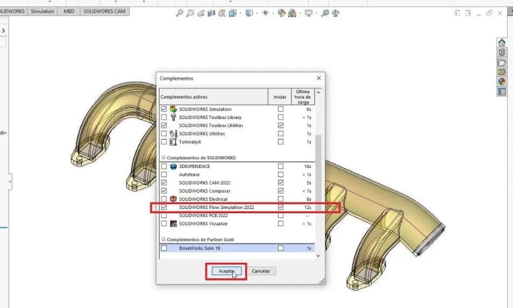The height and width of the screenshot is (308, 513).
Task: Click the tile-left document window icon
Action: [x=458, y=13]
